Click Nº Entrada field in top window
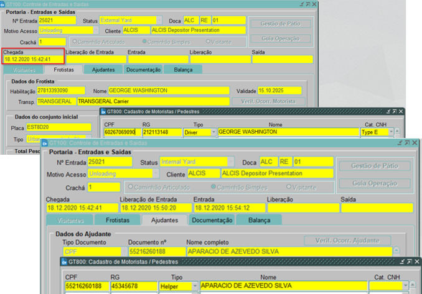 57,21
